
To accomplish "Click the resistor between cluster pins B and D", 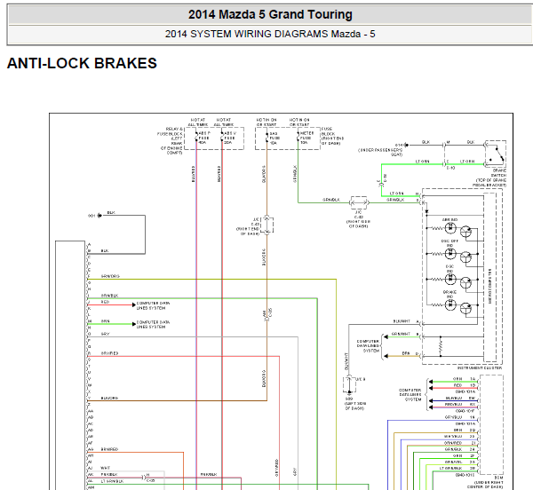I will click(441, 347).
